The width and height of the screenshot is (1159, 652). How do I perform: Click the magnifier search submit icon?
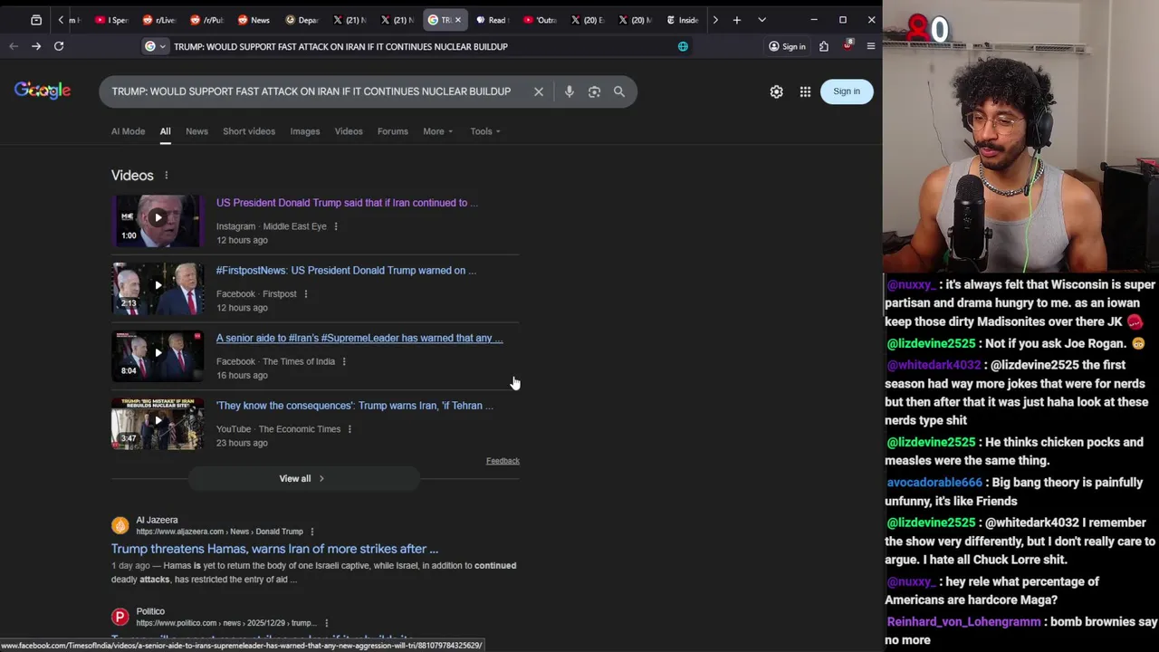pos(619,91)
